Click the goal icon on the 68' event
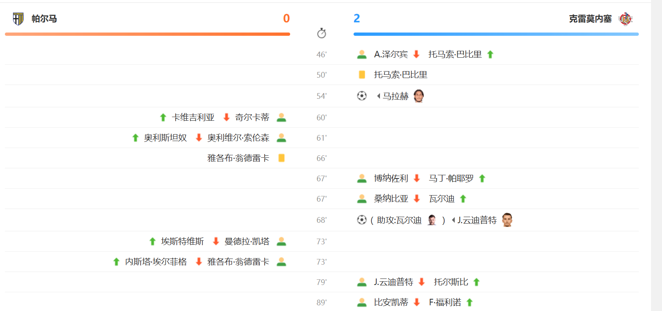Image resolution: width=662 pixels, height=311 pixels. pos(362,220)
